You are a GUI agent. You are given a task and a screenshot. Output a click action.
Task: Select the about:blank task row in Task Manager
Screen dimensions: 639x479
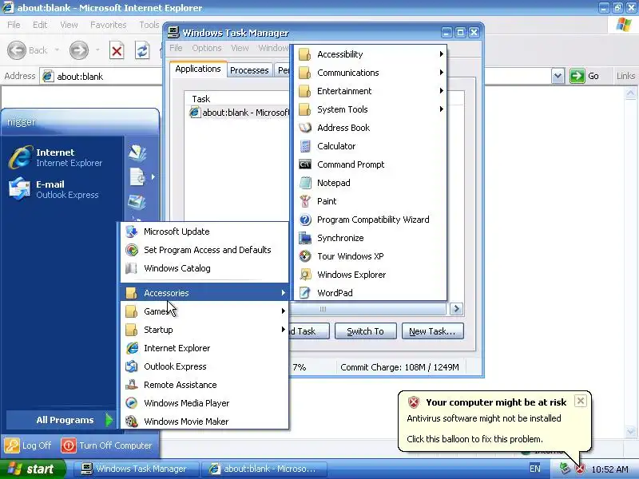(x=239, y=113)
